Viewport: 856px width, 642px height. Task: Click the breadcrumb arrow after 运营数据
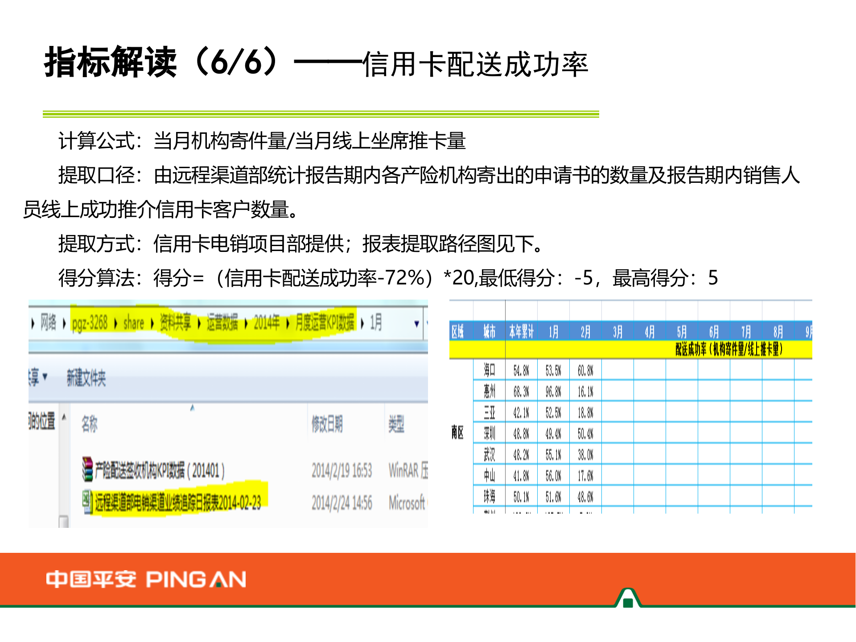tap(246, 324)
